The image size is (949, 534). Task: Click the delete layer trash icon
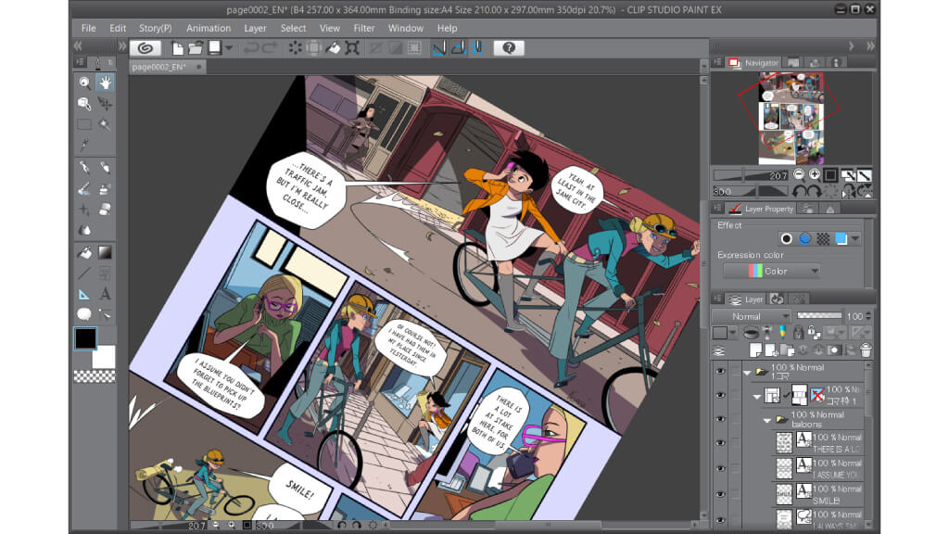(x=866, y=350)
